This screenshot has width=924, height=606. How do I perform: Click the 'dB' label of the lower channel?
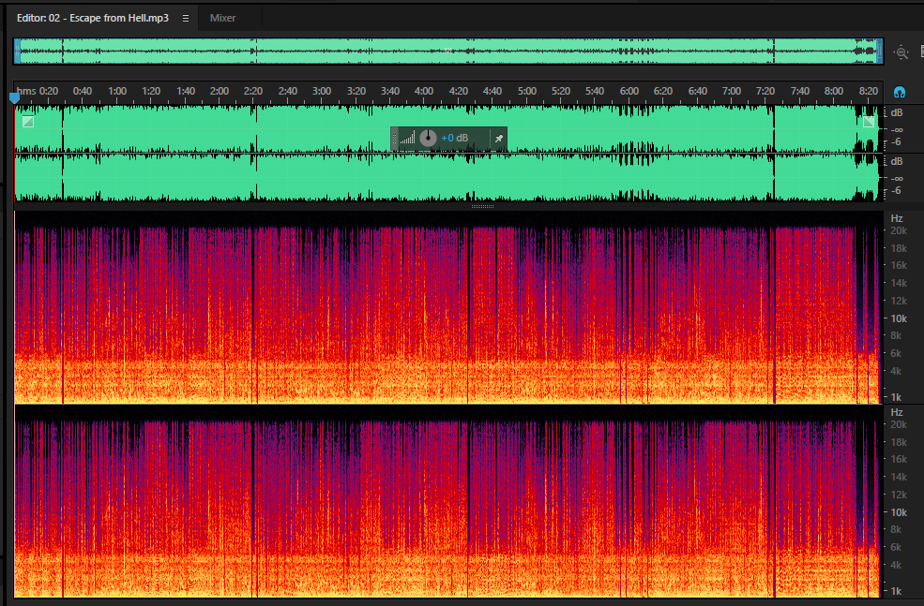pyautogui.click(x=896, y=161)
